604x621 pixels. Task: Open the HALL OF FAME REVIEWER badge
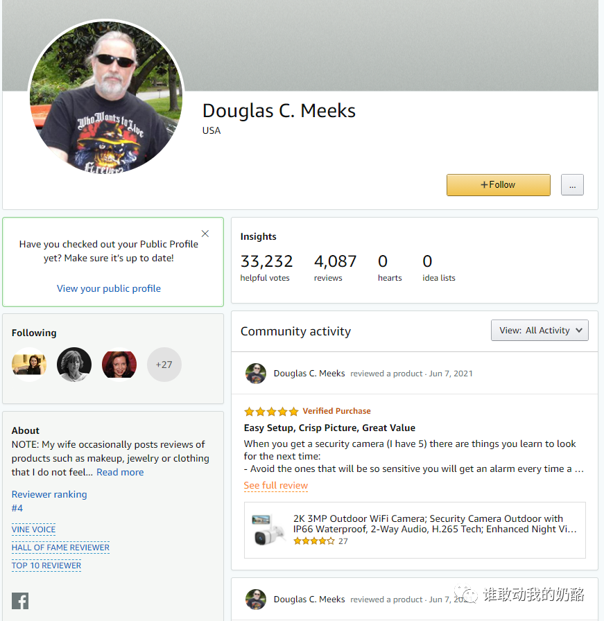pos(60,548)
